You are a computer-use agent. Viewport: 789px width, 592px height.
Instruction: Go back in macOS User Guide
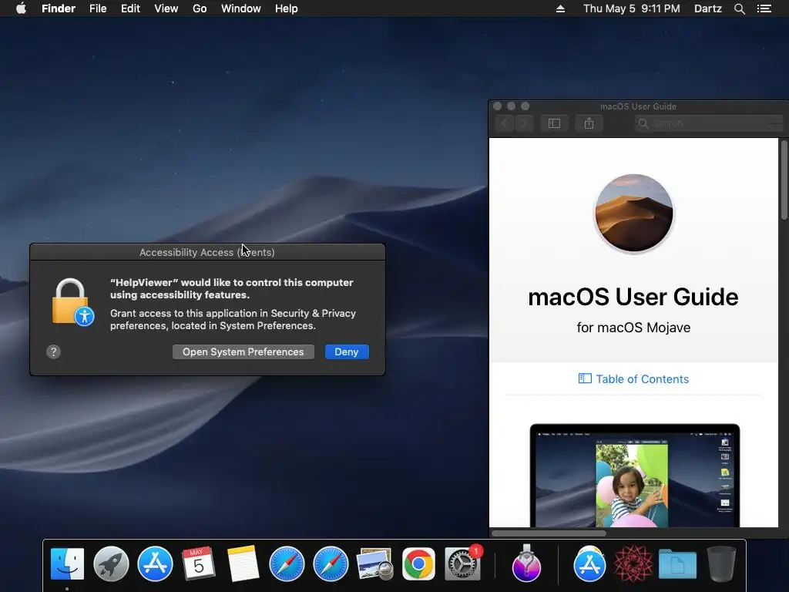click(x=505, y=123)
